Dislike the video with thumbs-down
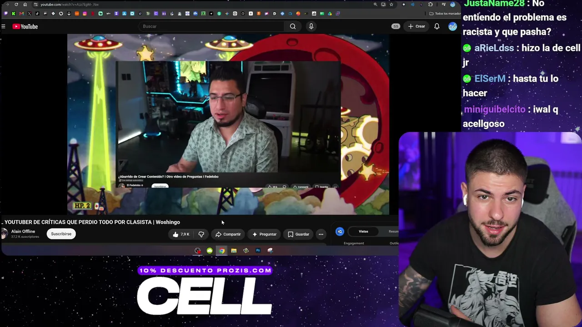This screenshot has width=582, height=327. pos(201,234)
